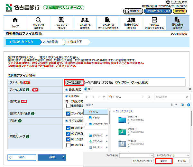Screen dimensions: 193x167
Task: Check the 重複登録 checkbox
Action: click(x=68, y=105)
